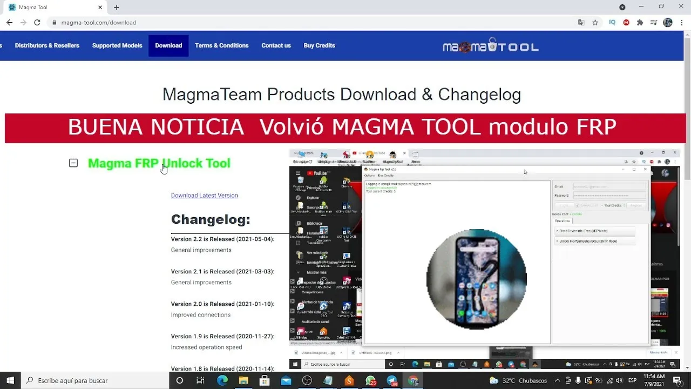Open the tab search dropdown arrow
This screenshot has width=691, height=389.
[x=622, y=7]
